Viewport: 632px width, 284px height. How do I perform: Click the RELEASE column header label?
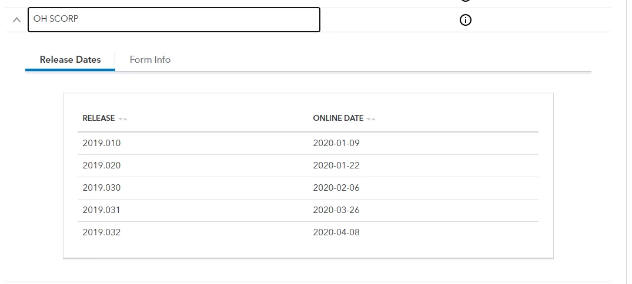pos(99,119)
